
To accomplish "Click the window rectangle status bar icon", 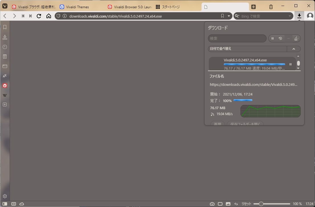I will [220, 204].
